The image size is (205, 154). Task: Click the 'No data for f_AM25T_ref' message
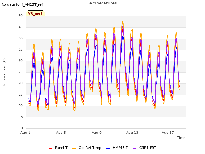point(22,4)
